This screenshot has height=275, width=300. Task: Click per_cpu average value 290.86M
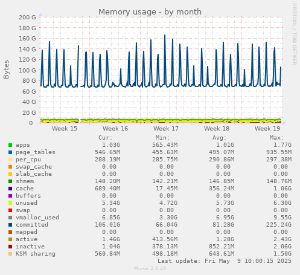click(222, 160)
